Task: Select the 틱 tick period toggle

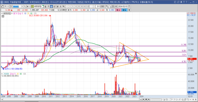Action: [63, 6]
